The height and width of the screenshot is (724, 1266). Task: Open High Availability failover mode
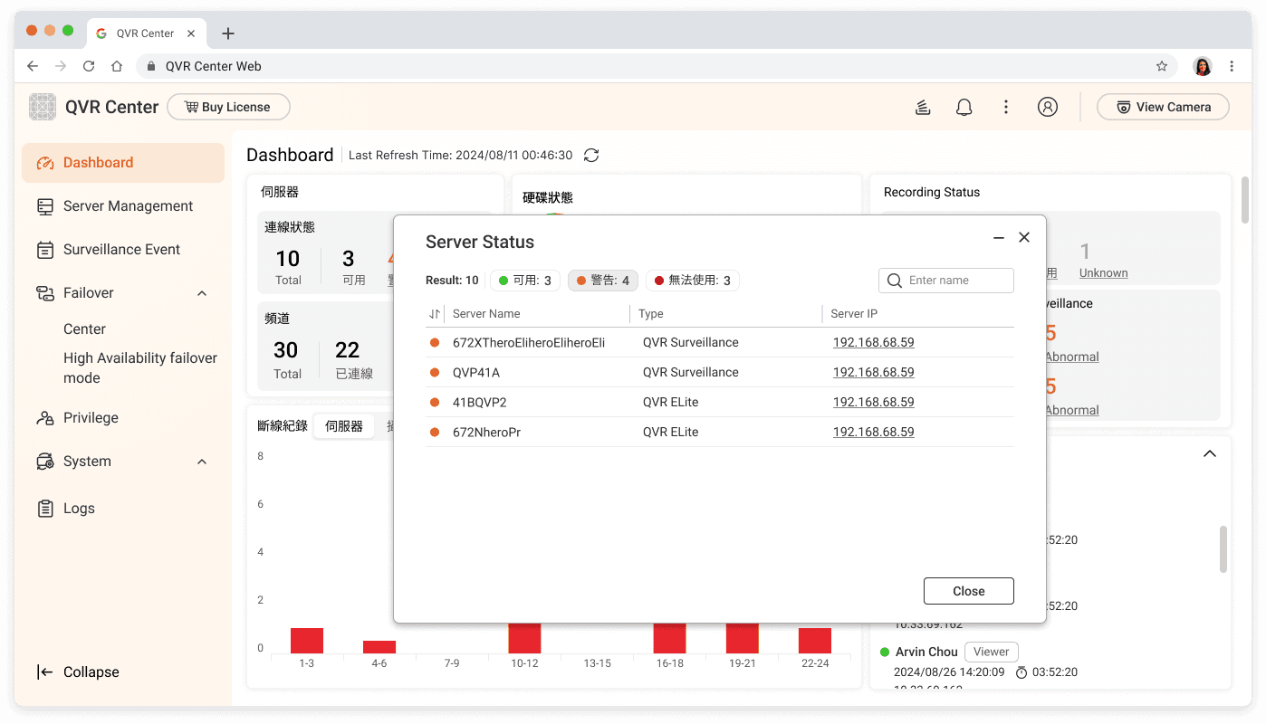[x=140, y=368]
